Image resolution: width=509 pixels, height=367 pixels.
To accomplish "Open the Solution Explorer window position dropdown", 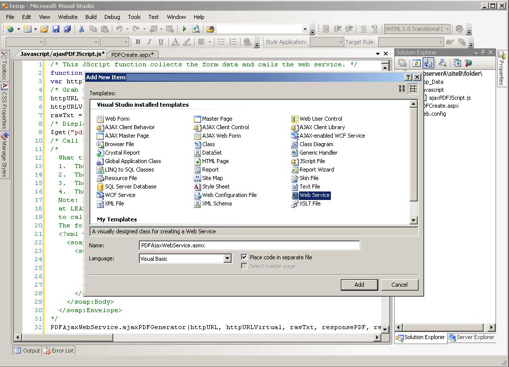I will click(476, 52).
